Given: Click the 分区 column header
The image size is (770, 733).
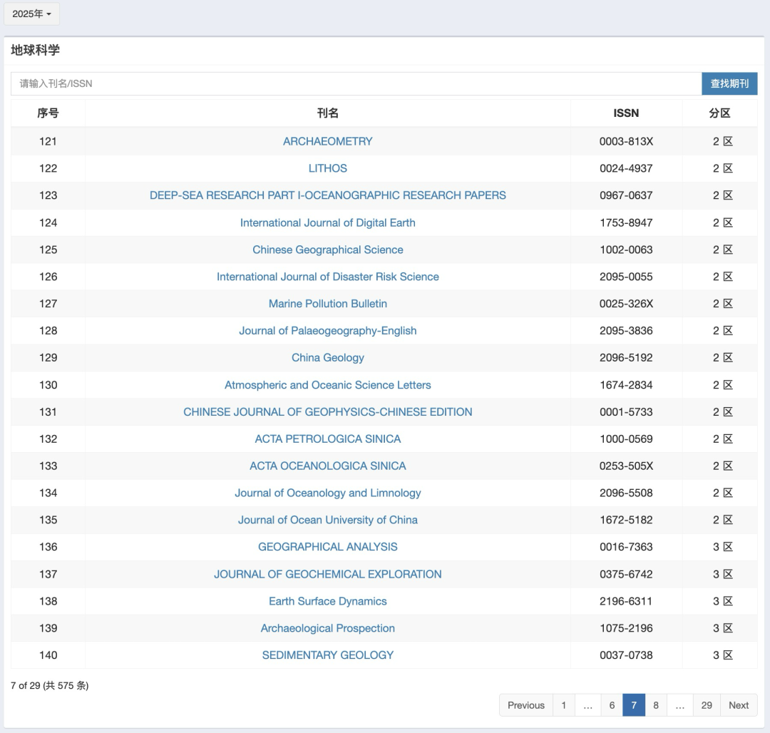Looking at the screenshot, I should [720, 113].
